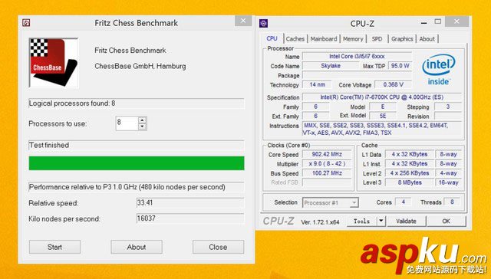Select the CPU tab in CPU-Z

(272, 39)
